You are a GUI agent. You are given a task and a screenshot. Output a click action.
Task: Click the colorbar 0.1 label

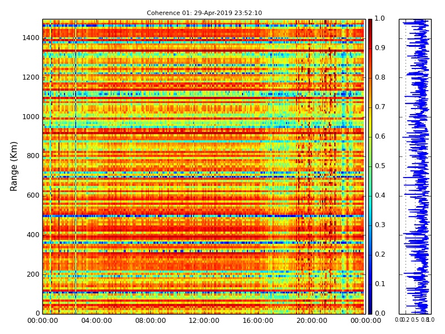[x=380, y=284]
